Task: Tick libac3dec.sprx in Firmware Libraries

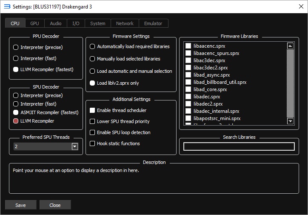Action: tap(188, 60)
